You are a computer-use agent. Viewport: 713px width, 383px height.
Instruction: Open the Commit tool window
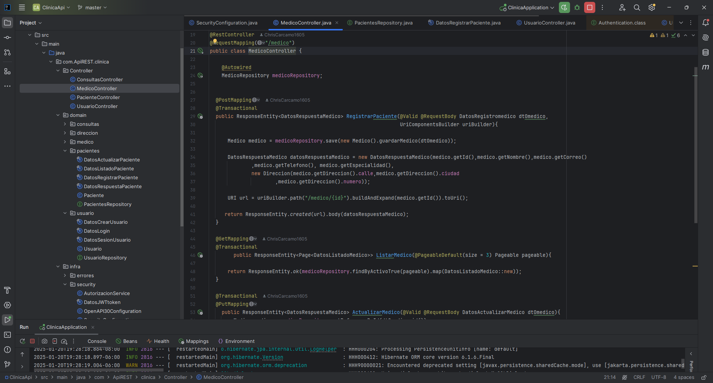[7, 37]
